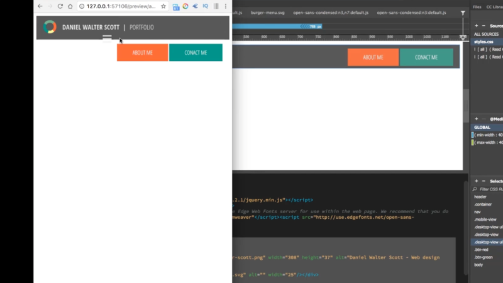Select ALL SOURCES in CSS Designer
This screenshot has height=283, width=503.
486,34
